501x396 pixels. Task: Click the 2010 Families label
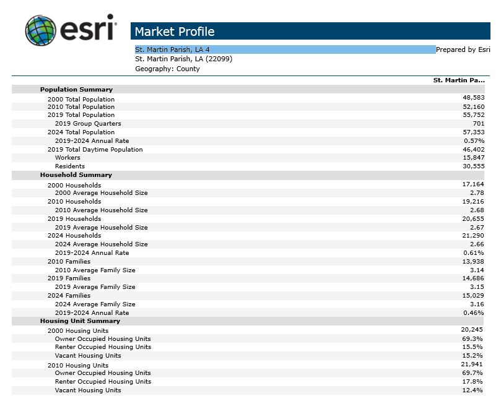(69, 261)
